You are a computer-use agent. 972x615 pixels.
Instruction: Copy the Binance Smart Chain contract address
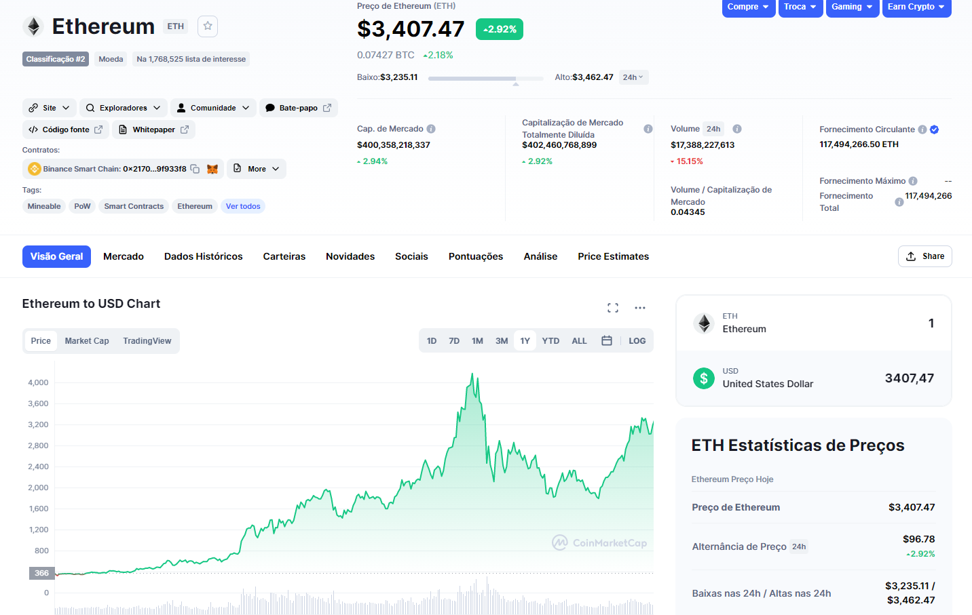click(195, 169)
